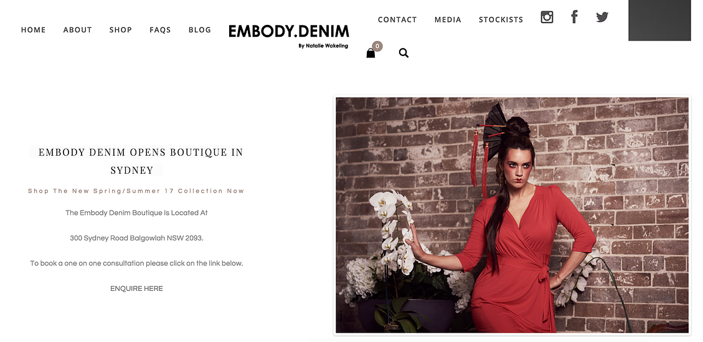Screen dimensions: 703x342
Task: Go to the Home menu item
Action: [x=33, y=30]
